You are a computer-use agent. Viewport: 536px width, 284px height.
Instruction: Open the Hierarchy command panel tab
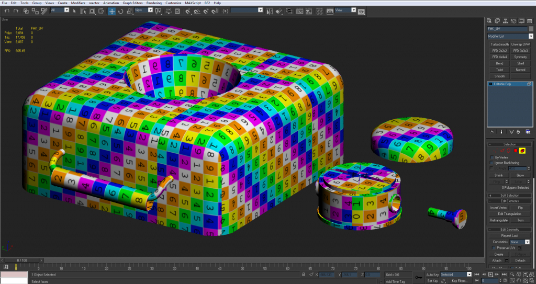(506, 20)
